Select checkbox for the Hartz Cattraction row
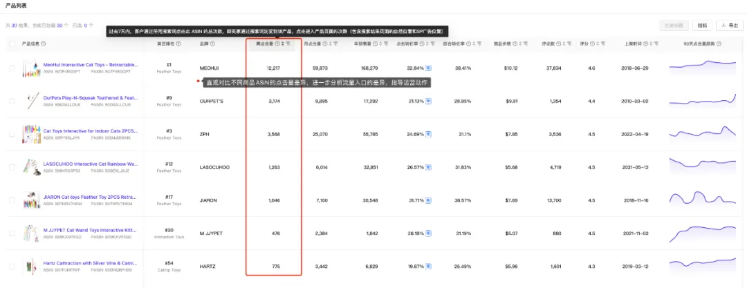Viewport: 747px width, 288px height. [12, 266]
